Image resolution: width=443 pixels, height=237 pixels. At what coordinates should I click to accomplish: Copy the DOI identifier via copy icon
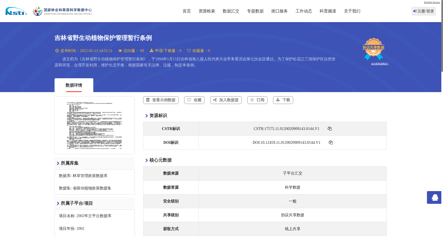pos(331,142)
